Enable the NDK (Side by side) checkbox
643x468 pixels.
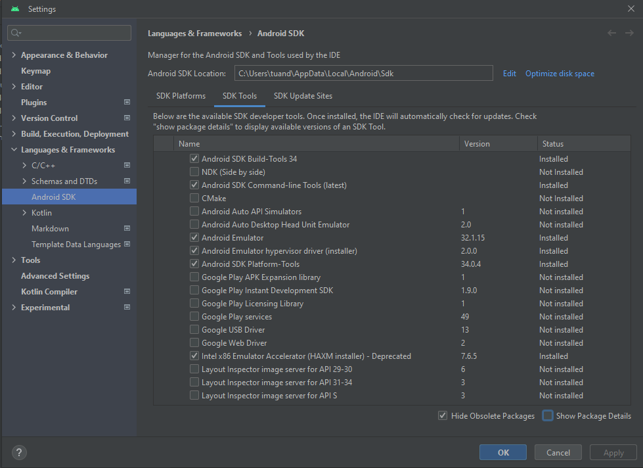pyautogui.click(x=194, y=172)
